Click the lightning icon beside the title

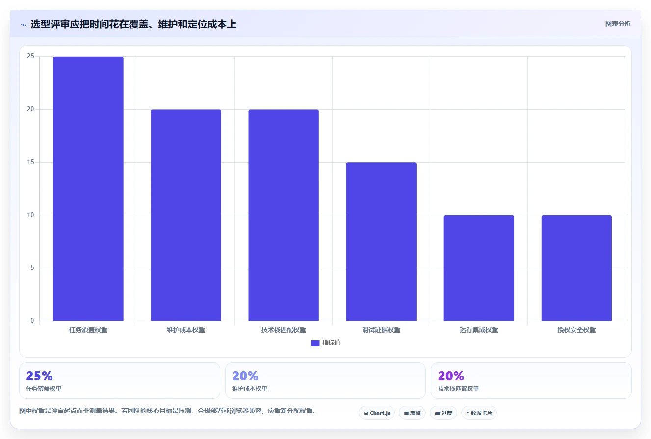pyautogui.click(x=23, y=25)
